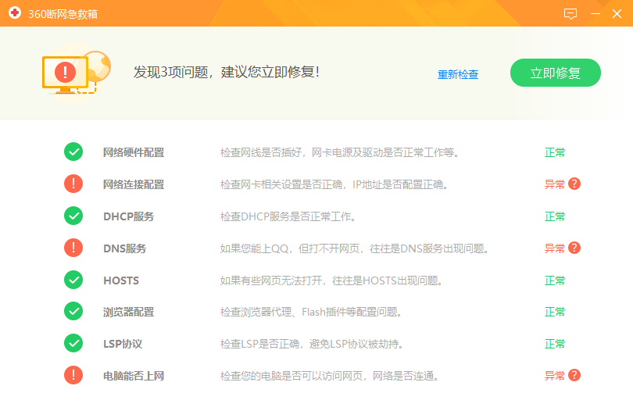633x418 pixels.
Task: Click green check icon for LSP协议
Action: (73, 343)
